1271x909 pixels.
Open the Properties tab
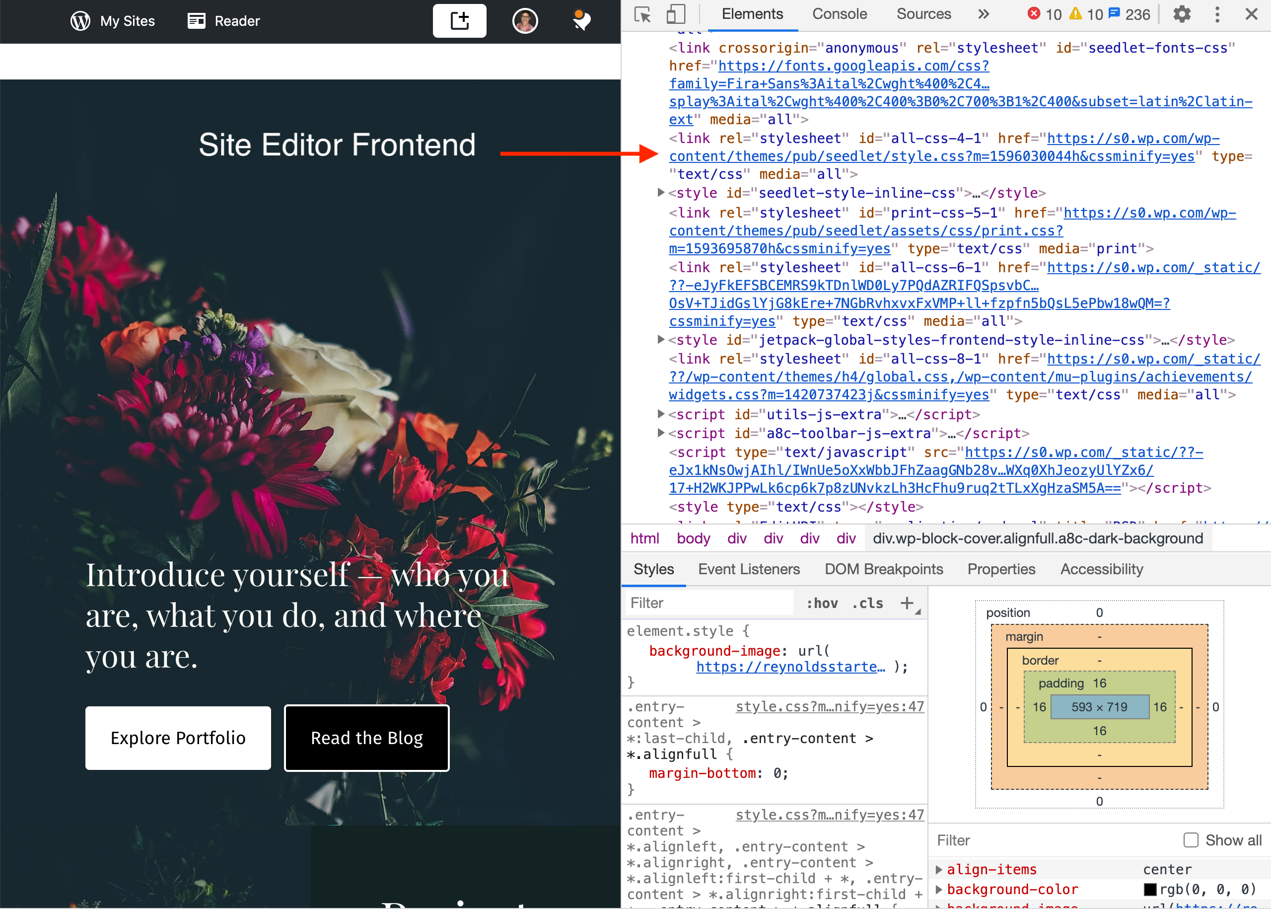click(1001, 569)
